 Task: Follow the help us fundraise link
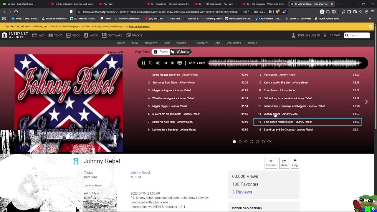click(139, 26)
